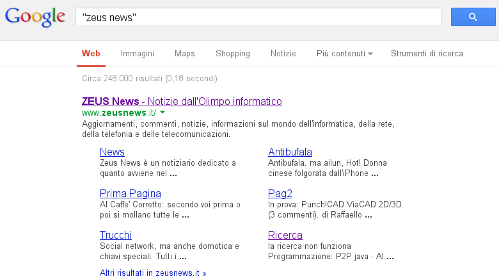Click Altri risultati in zeusnews.it
The width and height of the screenshot is (499, 279).
[x=153, y=273]
